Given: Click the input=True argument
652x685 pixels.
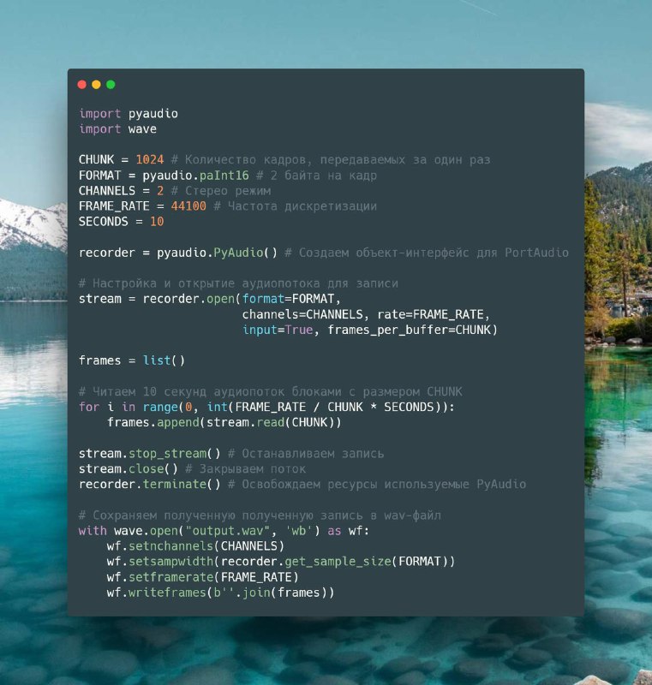Looking at the screenshot, I should [278, 330].
